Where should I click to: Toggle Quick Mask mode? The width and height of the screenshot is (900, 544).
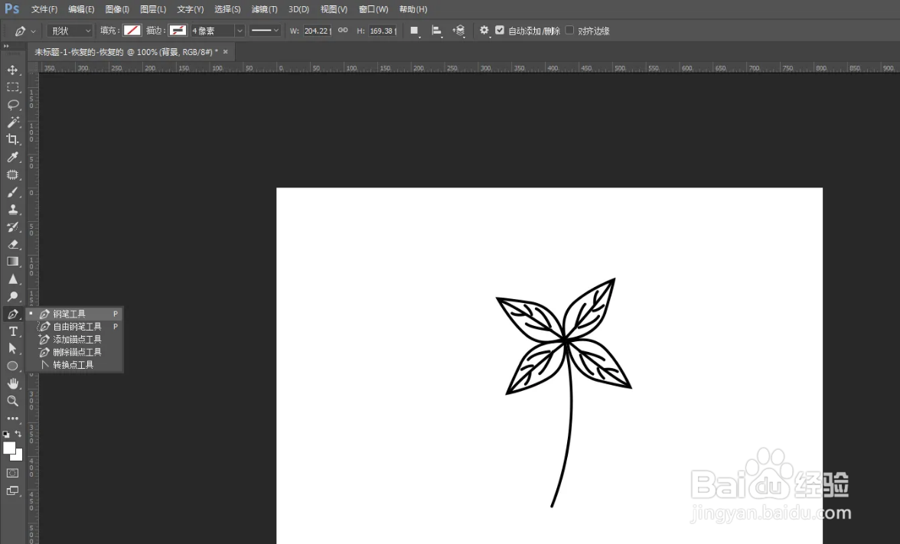pos(12,473)
